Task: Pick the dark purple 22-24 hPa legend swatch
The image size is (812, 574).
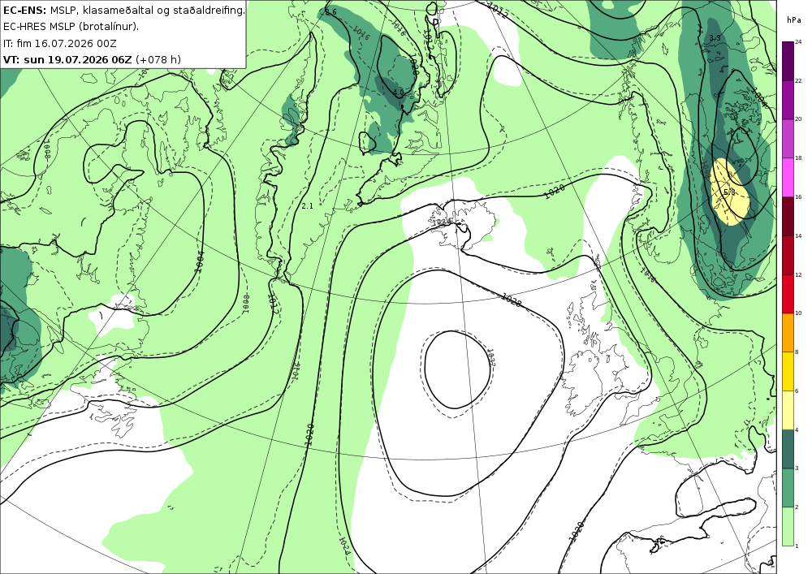Action: pyautogui.click(x=788, y=61)
